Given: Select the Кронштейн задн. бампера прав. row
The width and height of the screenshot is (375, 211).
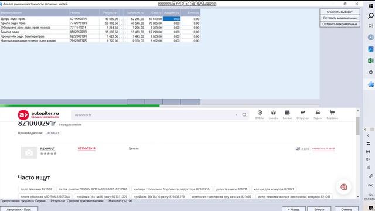Looking at the screenshot, I should (100, 36).
